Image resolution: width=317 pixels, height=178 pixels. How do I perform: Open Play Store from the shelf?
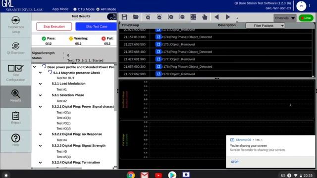click(172, 175)
